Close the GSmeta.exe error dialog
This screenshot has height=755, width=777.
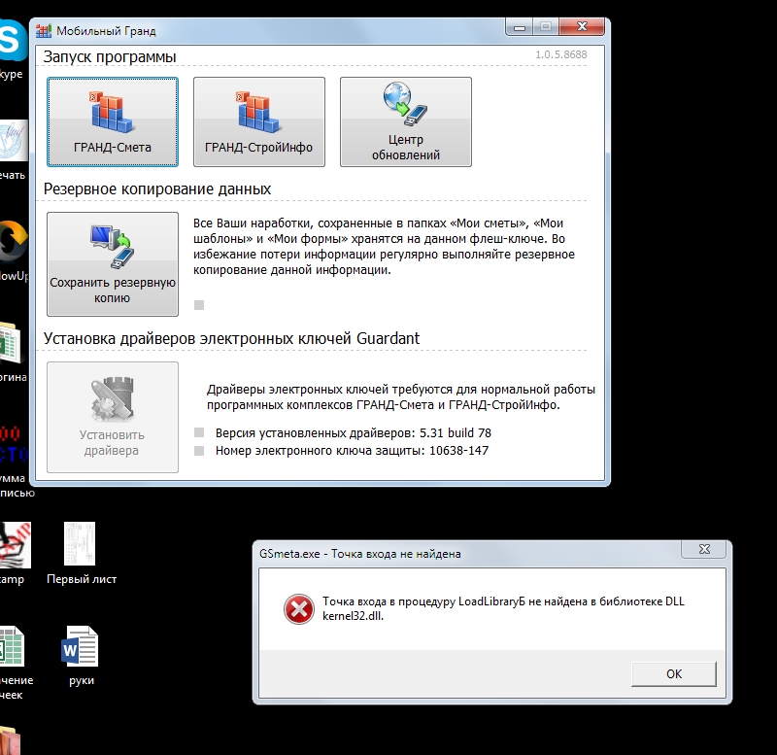click(704, 549)
